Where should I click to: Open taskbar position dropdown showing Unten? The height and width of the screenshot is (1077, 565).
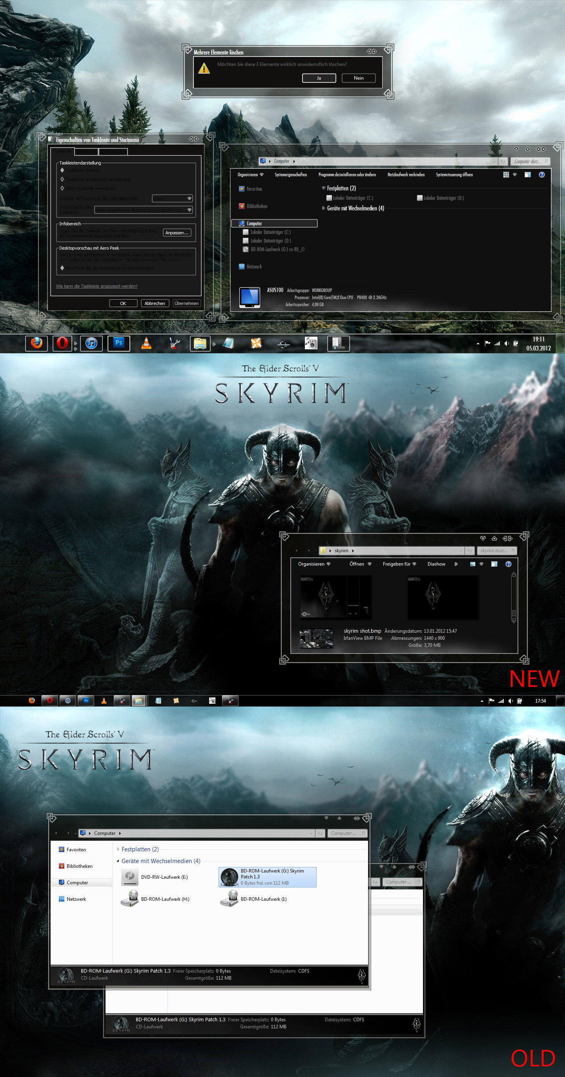click(172, 199)
